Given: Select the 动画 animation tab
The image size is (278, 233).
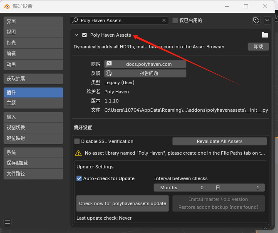Looking at the screenshot, I should coord(33,65).
